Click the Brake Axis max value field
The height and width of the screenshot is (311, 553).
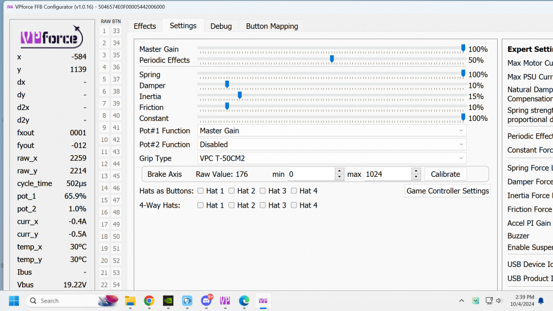[387, 174]
